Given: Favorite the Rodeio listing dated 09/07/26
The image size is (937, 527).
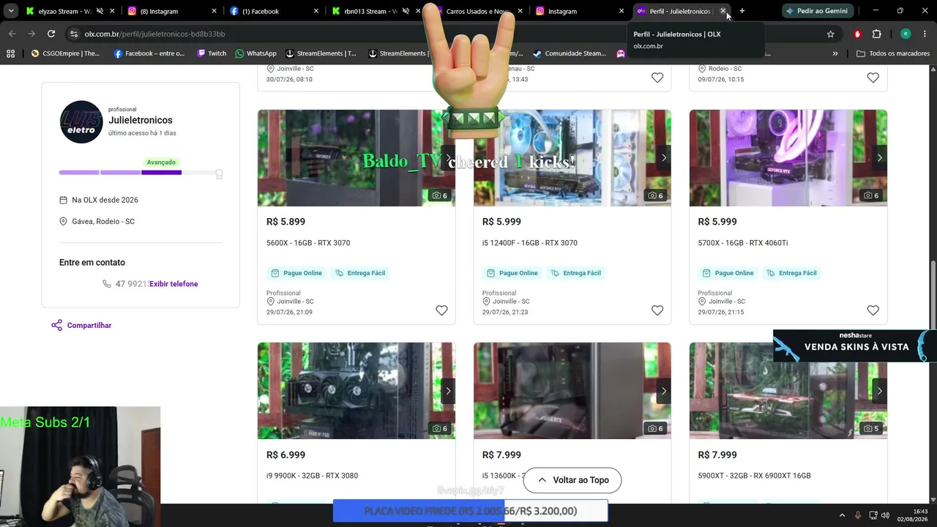Looking at the screenshot, I should 873,78.
